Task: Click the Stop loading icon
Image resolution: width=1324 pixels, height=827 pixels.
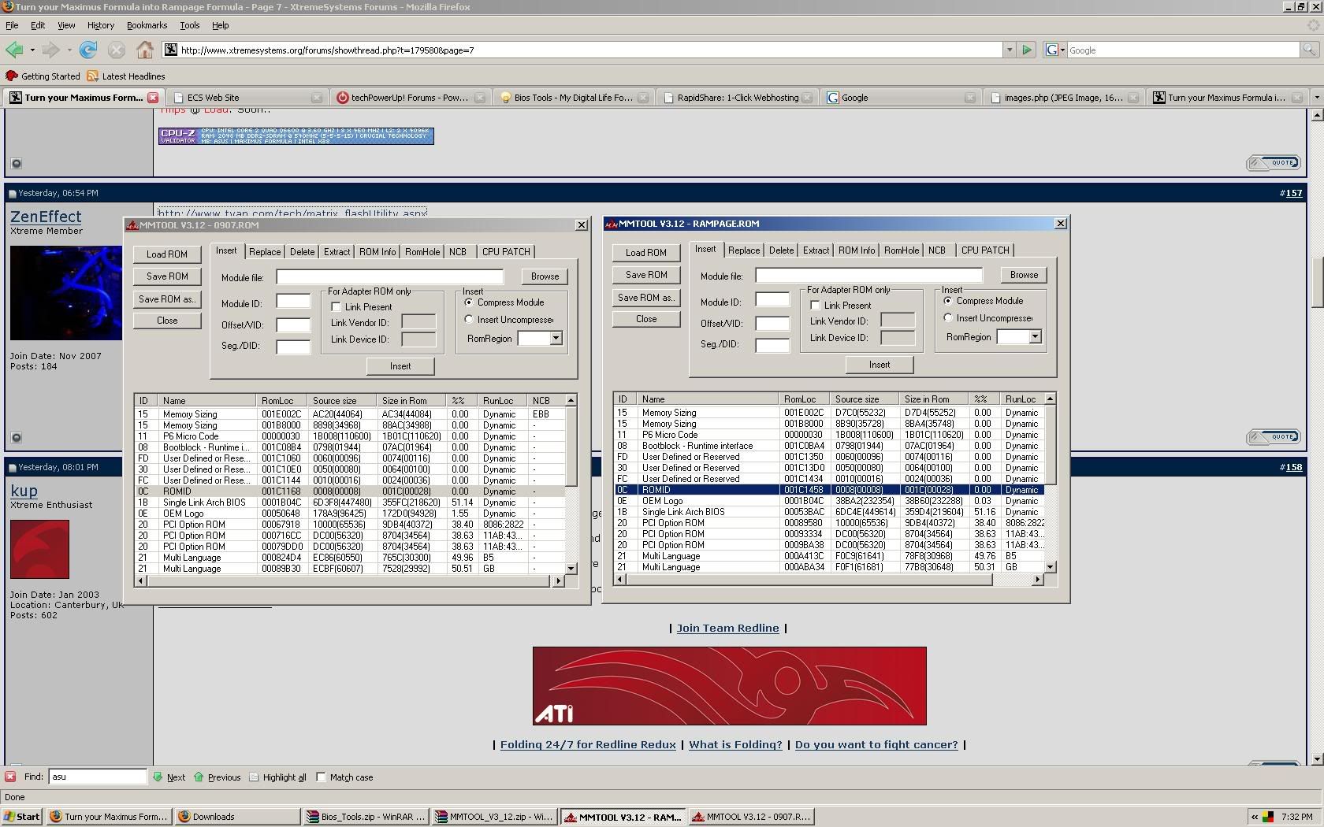Action: [x=117, y=50]
